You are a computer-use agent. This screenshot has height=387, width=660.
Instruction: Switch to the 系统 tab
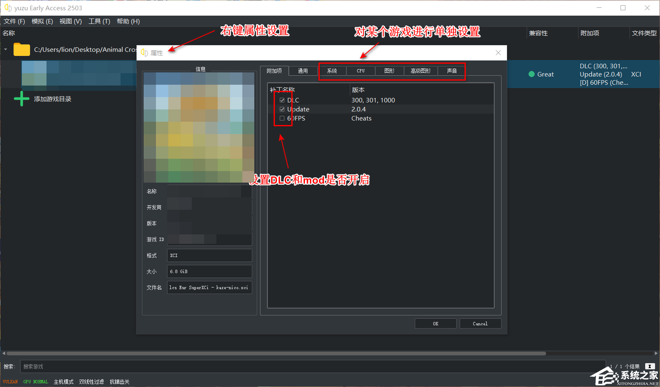pyautogui.click(x=332, y=71)
